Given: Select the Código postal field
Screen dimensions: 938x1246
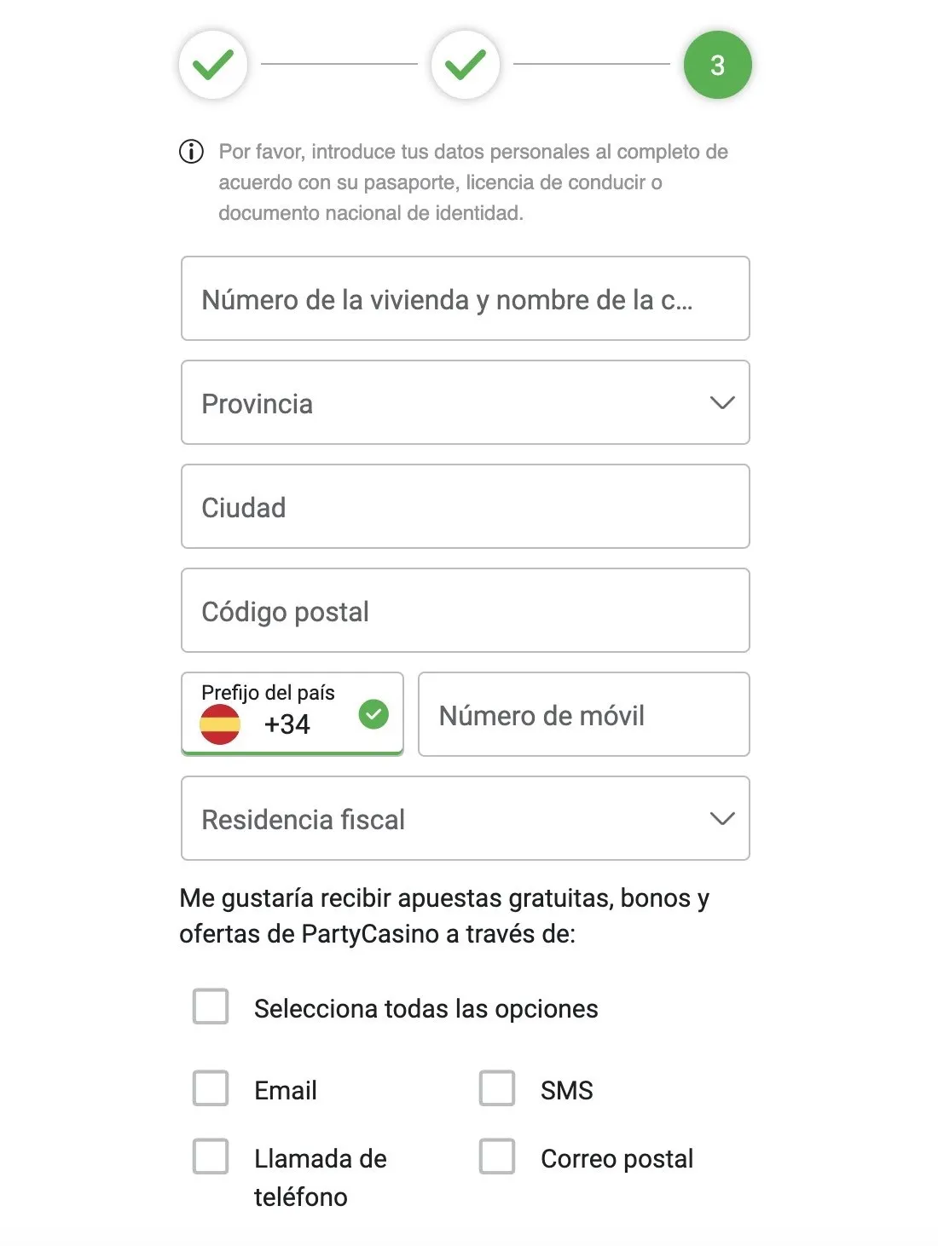Looking at the screenshot, I should pyautogui.click(x=466, y=611).
